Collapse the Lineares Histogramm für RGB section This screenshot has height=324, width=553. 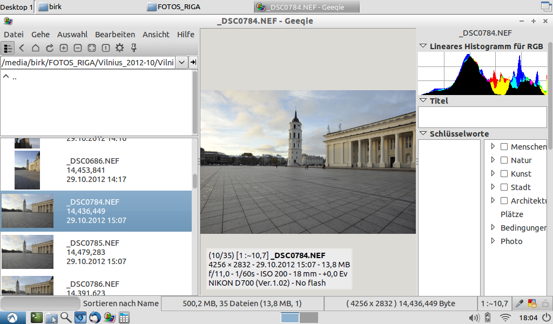423,46
